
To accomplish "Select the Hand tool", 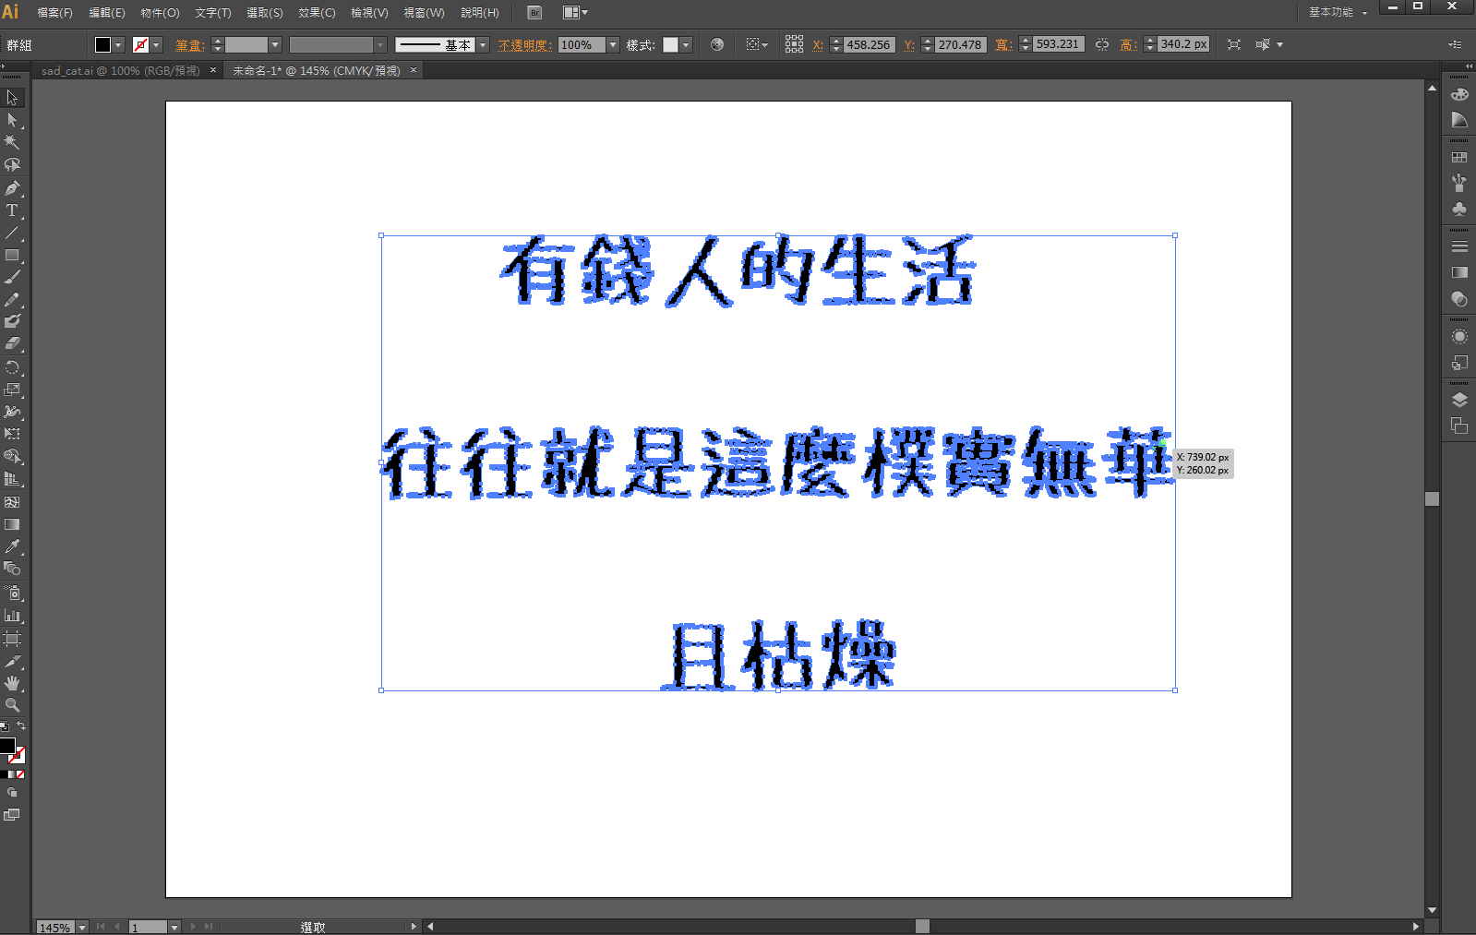I will [x=12, y=684].
